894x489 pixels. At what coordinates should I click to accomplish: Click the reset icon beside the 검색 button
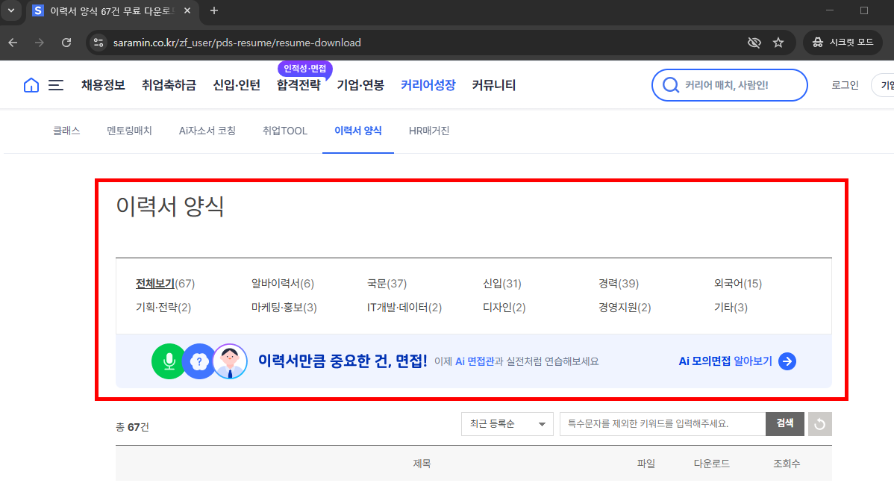819,423
